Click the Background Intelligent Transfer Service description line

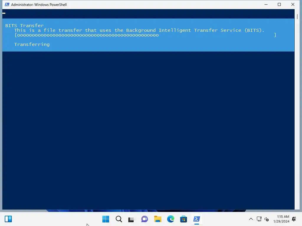pos(139,30)
